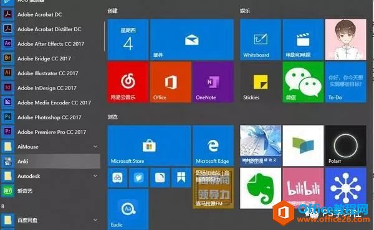Image resolution: width=374 pixels, height=230 pixels.
Task: Click the 娱乐 group header
Action: tap(245, 11)
